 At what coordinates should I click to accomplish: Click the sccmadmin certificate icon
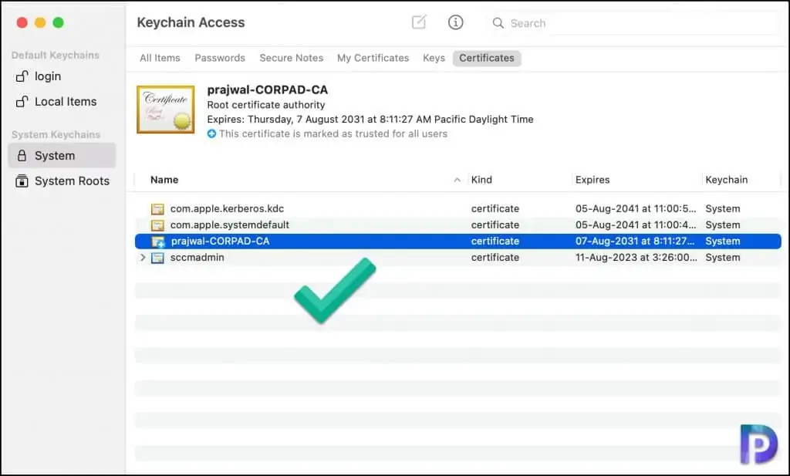pos(157,258)
